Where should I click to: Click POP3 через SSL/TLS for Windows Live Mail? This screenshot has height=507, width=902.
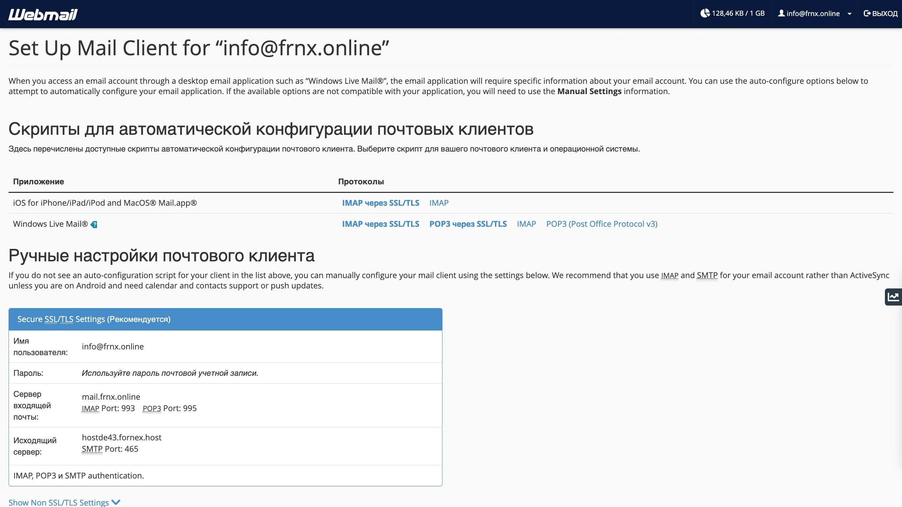coord(468,224)
